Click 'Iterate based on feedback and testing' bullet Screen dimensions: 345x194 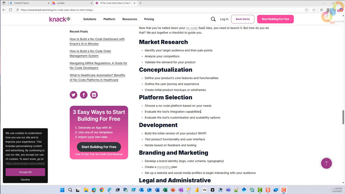pyautogui.click(x=170, y=145)
